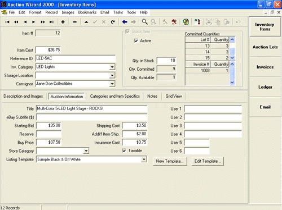Click the gray forward arrow

click(x=133, y=22)
